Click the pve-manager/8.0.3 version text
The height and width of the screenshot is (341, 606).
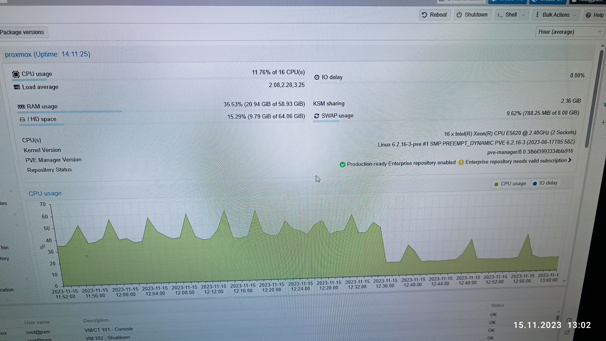click(x=530, y=152)
